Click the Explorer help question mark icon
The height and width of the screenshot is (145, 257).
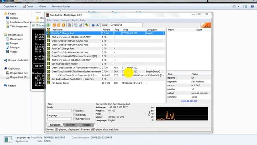252,6
